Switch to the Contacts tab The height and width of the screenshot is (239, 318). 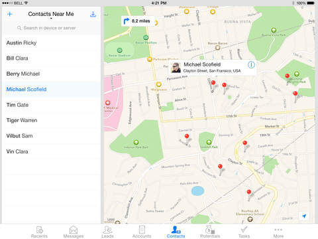click(x=176, y=232)
